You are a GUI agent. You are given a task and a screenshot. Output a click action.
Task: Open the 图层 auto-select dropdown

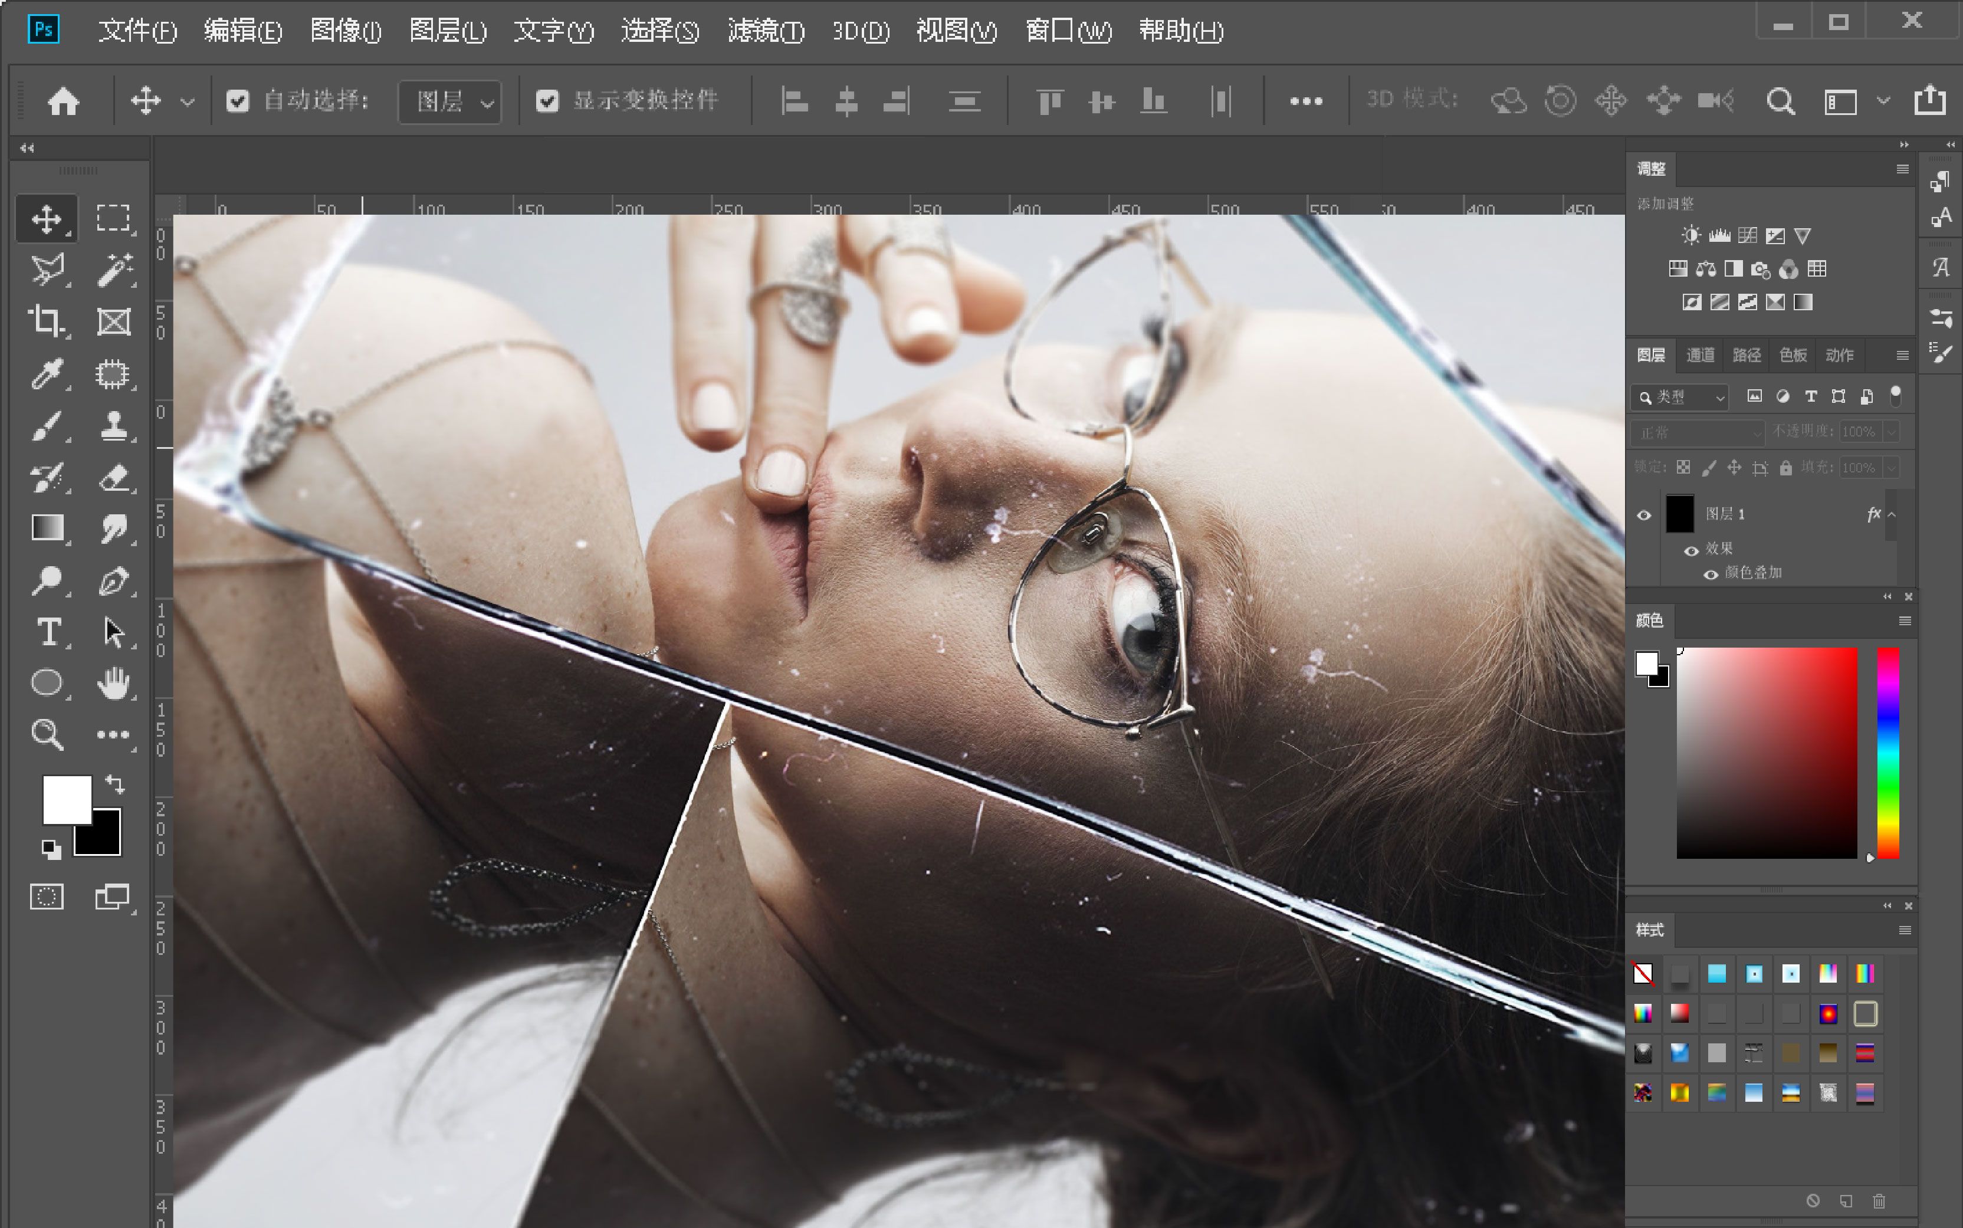tap(449, 101)
